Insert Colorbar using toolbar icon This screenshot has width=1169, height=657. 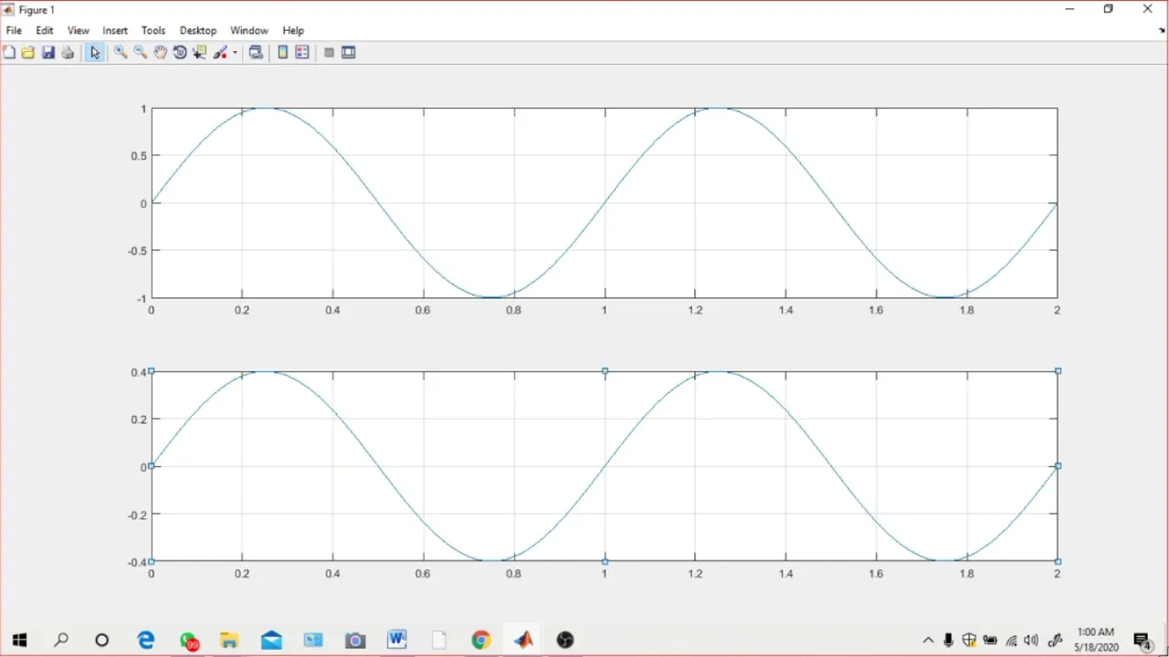(x=283, y=53)
